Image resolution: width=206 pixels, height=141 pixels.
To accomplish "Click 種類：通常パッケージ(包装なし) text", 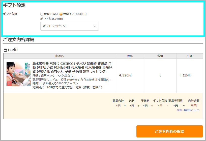I will [53, 76].
